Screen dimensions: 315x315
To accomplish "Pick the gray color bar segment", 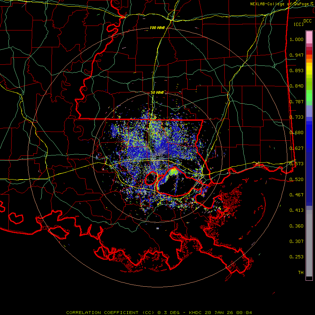I will coord(309,243).
